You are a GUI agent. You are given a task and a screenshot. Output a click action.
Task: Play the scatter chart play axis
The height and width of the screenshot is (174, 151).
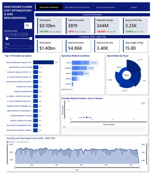64,127
